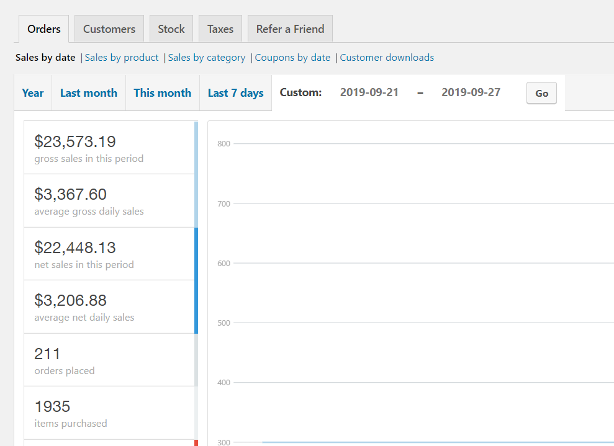Switch to the Last 7 days range
Image resolution: width=614 pixels, height=446 pixels.
click(x=235, y=93)
